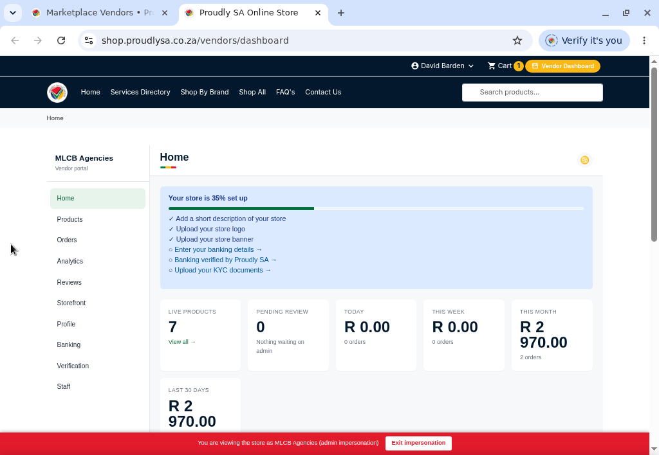Click 'Upload your store banner' checklist item

click(x=214, y=239)
